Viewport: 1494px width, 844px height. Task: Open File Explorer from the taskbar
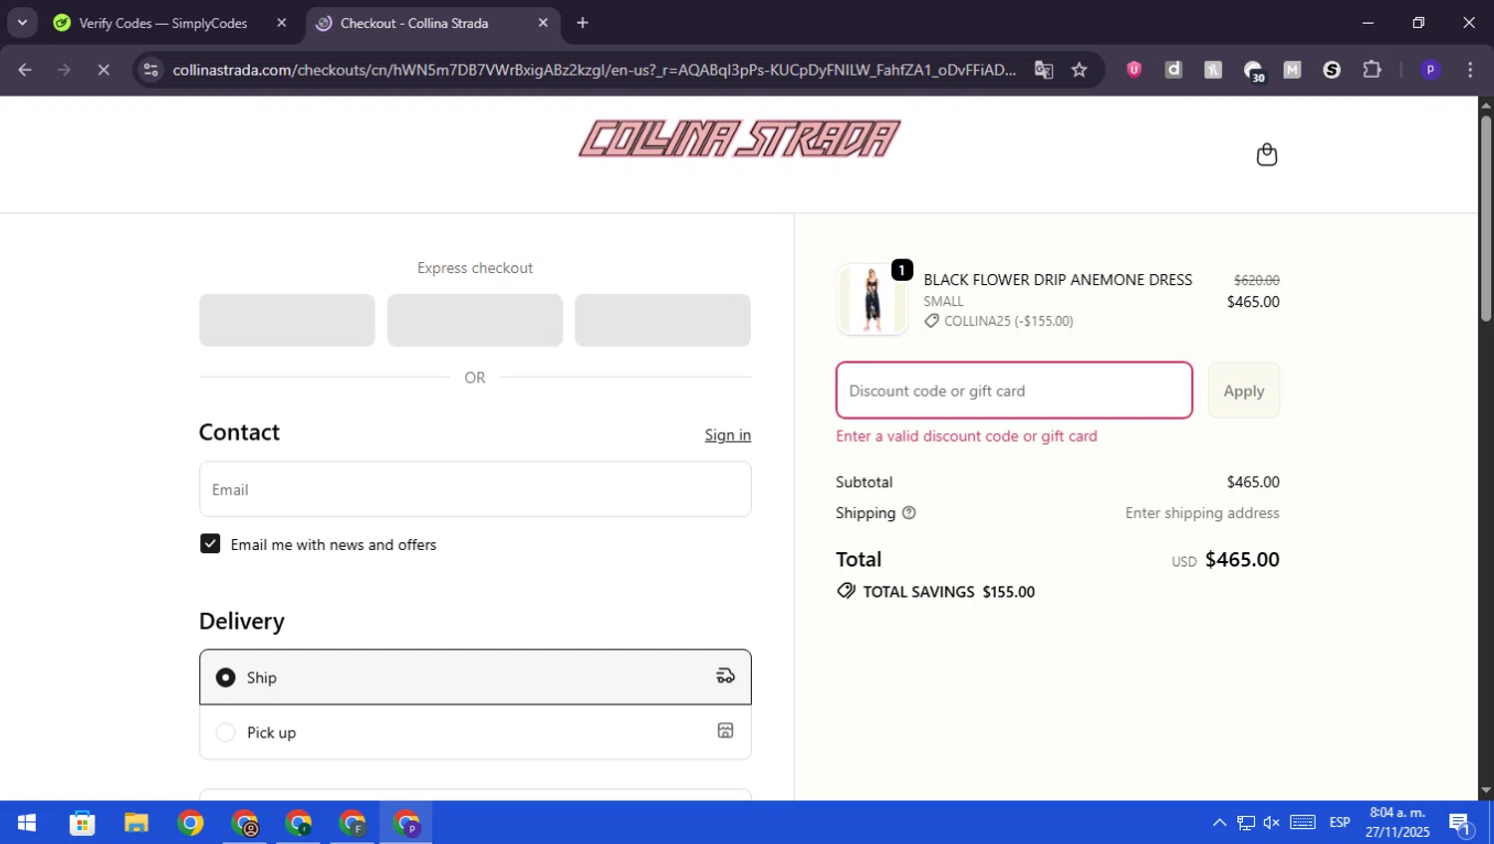(136, 823)
